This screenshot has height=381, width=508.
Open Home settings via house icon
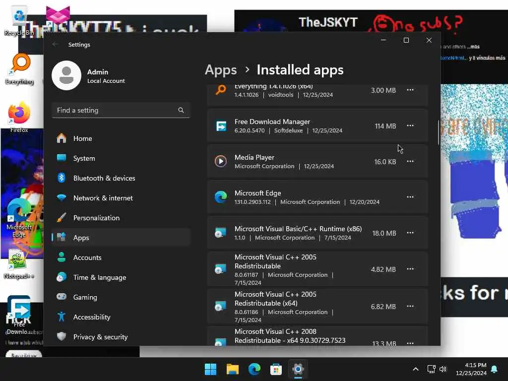click(x=61, y=138)
